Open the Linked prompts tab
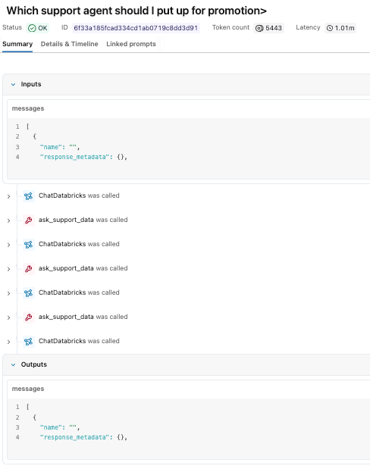The image size is (370, 472). [131, 44]
